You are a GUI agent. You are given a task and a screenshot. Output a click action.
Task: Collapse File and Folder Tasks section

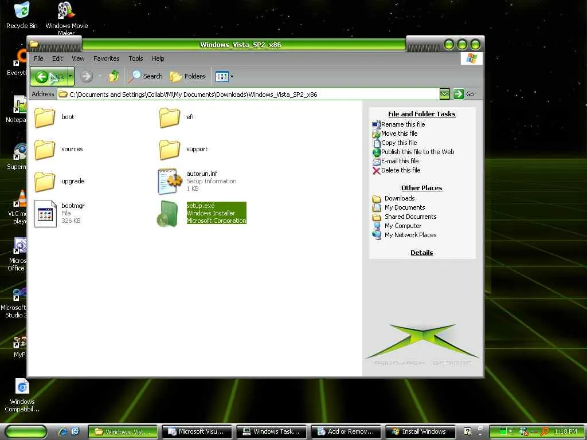[421, 114]
